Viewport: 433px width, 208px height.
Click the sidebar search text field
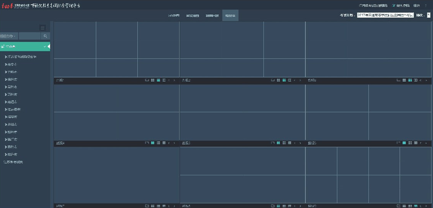pyautogui.click(x=29, y=36)
